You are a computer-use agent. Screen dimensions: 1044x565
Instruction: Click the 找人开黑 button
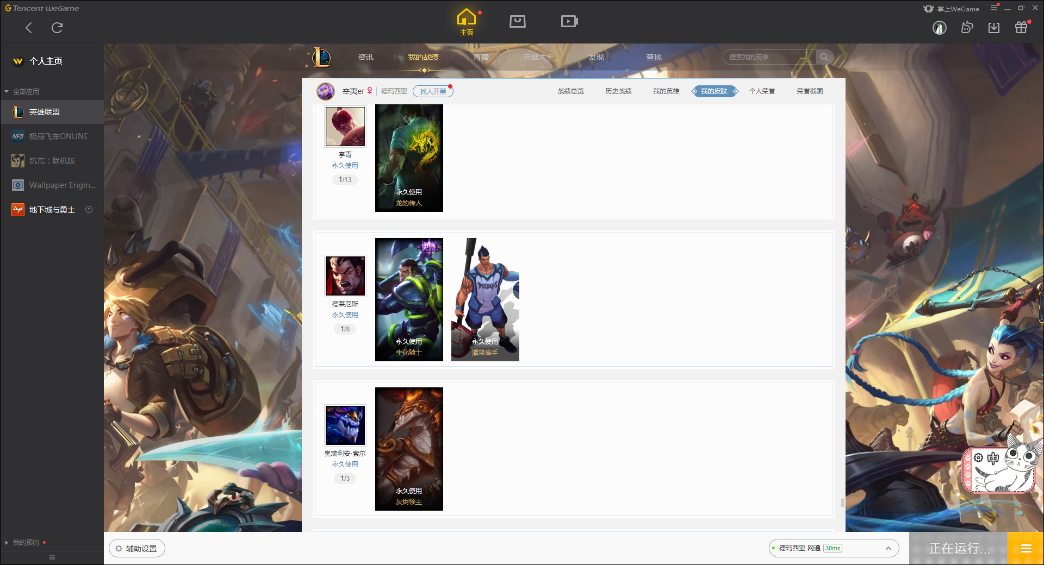coord(433,91)
